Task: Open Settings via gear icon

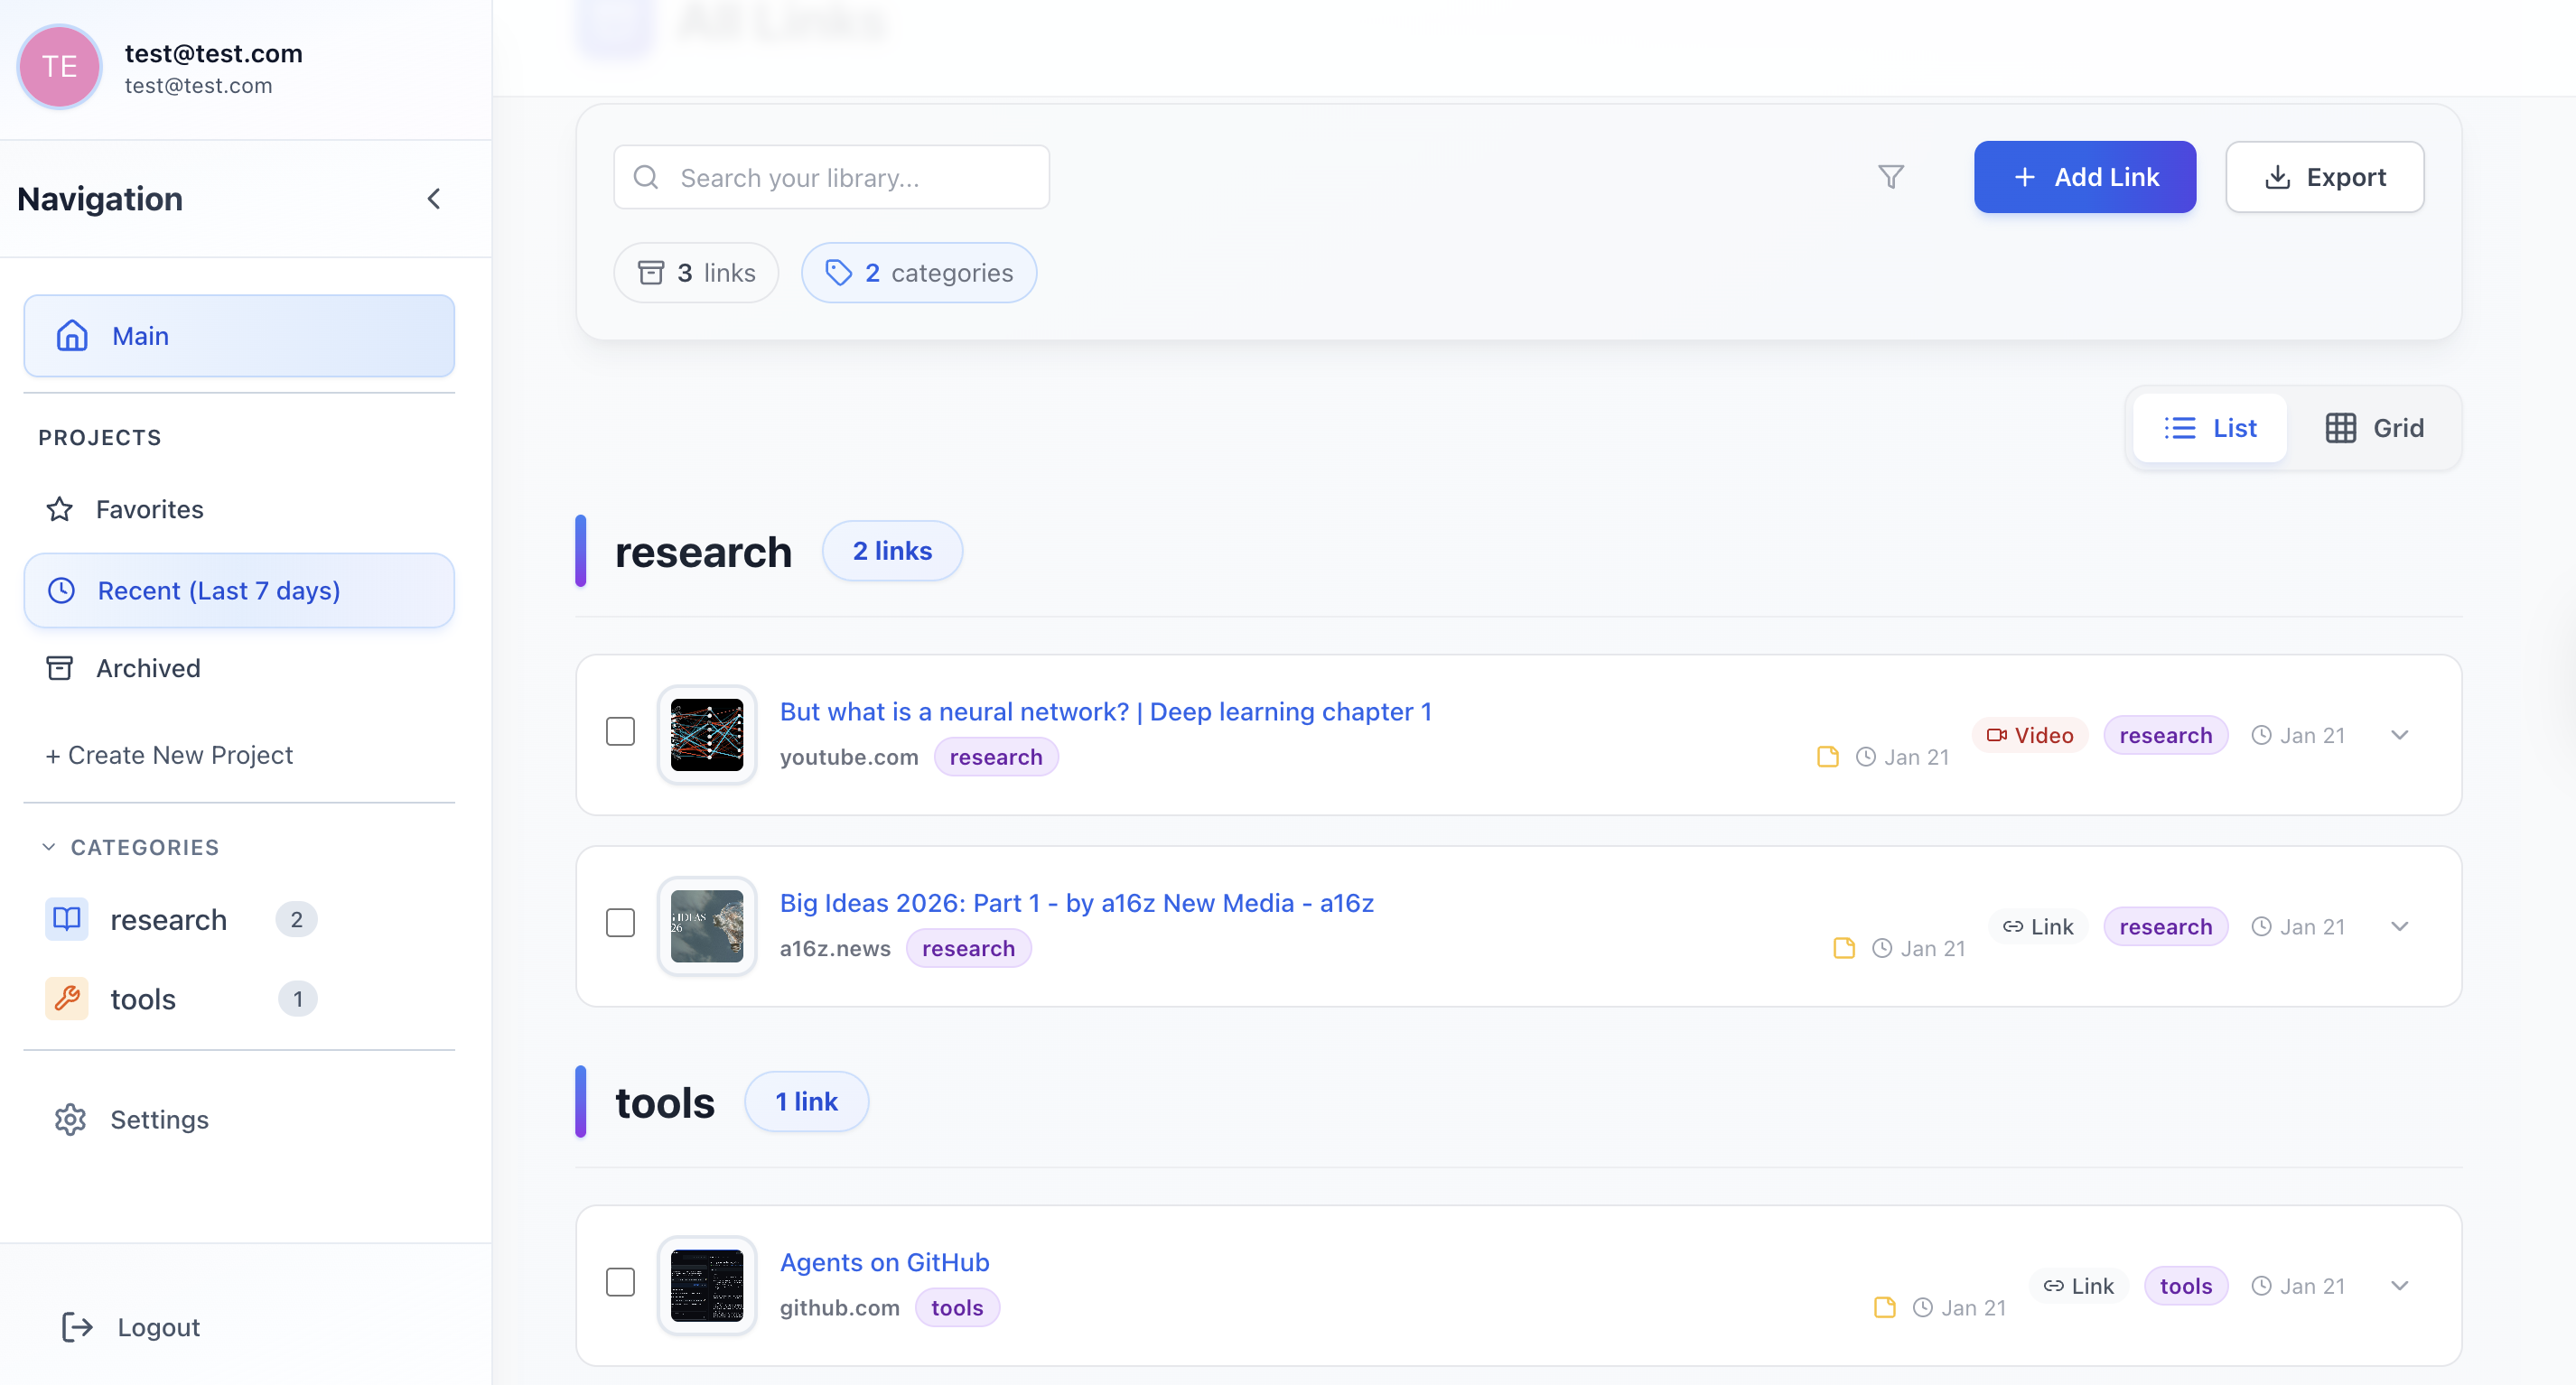Action: 70,1120
